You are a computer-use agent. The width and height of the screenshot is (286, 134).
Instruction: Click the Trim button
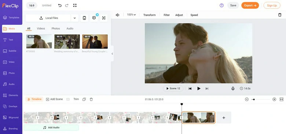click(76, 99)
